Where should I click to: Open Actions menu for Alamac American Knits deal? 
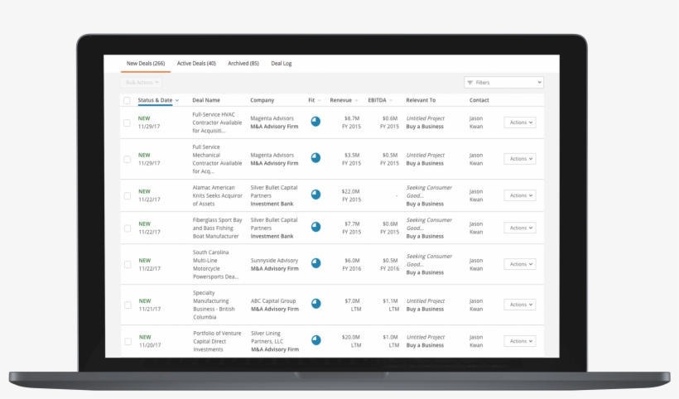point(520,195)
